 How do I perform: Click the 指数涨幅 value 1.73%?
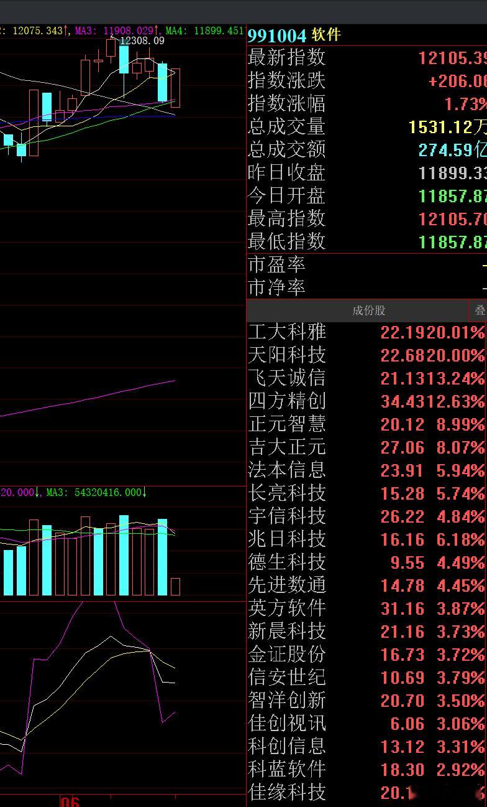click(x=465, y=104)
